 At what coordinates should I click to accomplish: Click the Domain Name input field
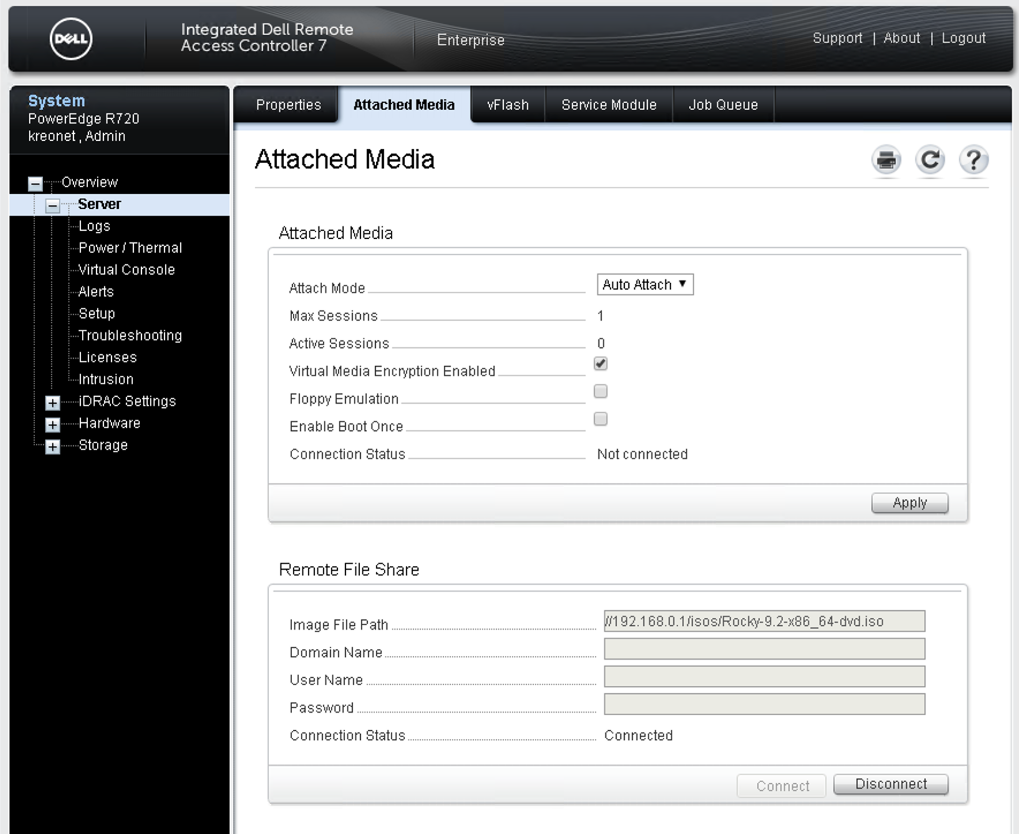click(x=764, y=649)
